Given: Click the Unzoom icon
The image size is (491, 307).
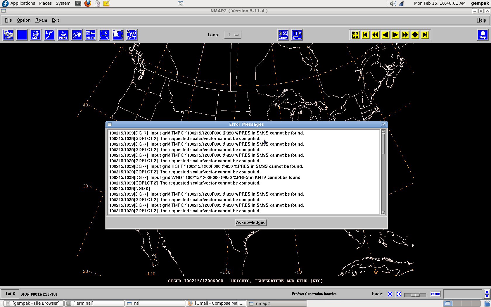Looking at the screenshot, I should click(x=297, y=35).
